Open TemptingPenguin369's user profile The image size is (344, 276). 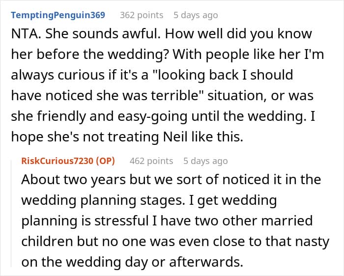pyautogui.click(x=58, y=15)
